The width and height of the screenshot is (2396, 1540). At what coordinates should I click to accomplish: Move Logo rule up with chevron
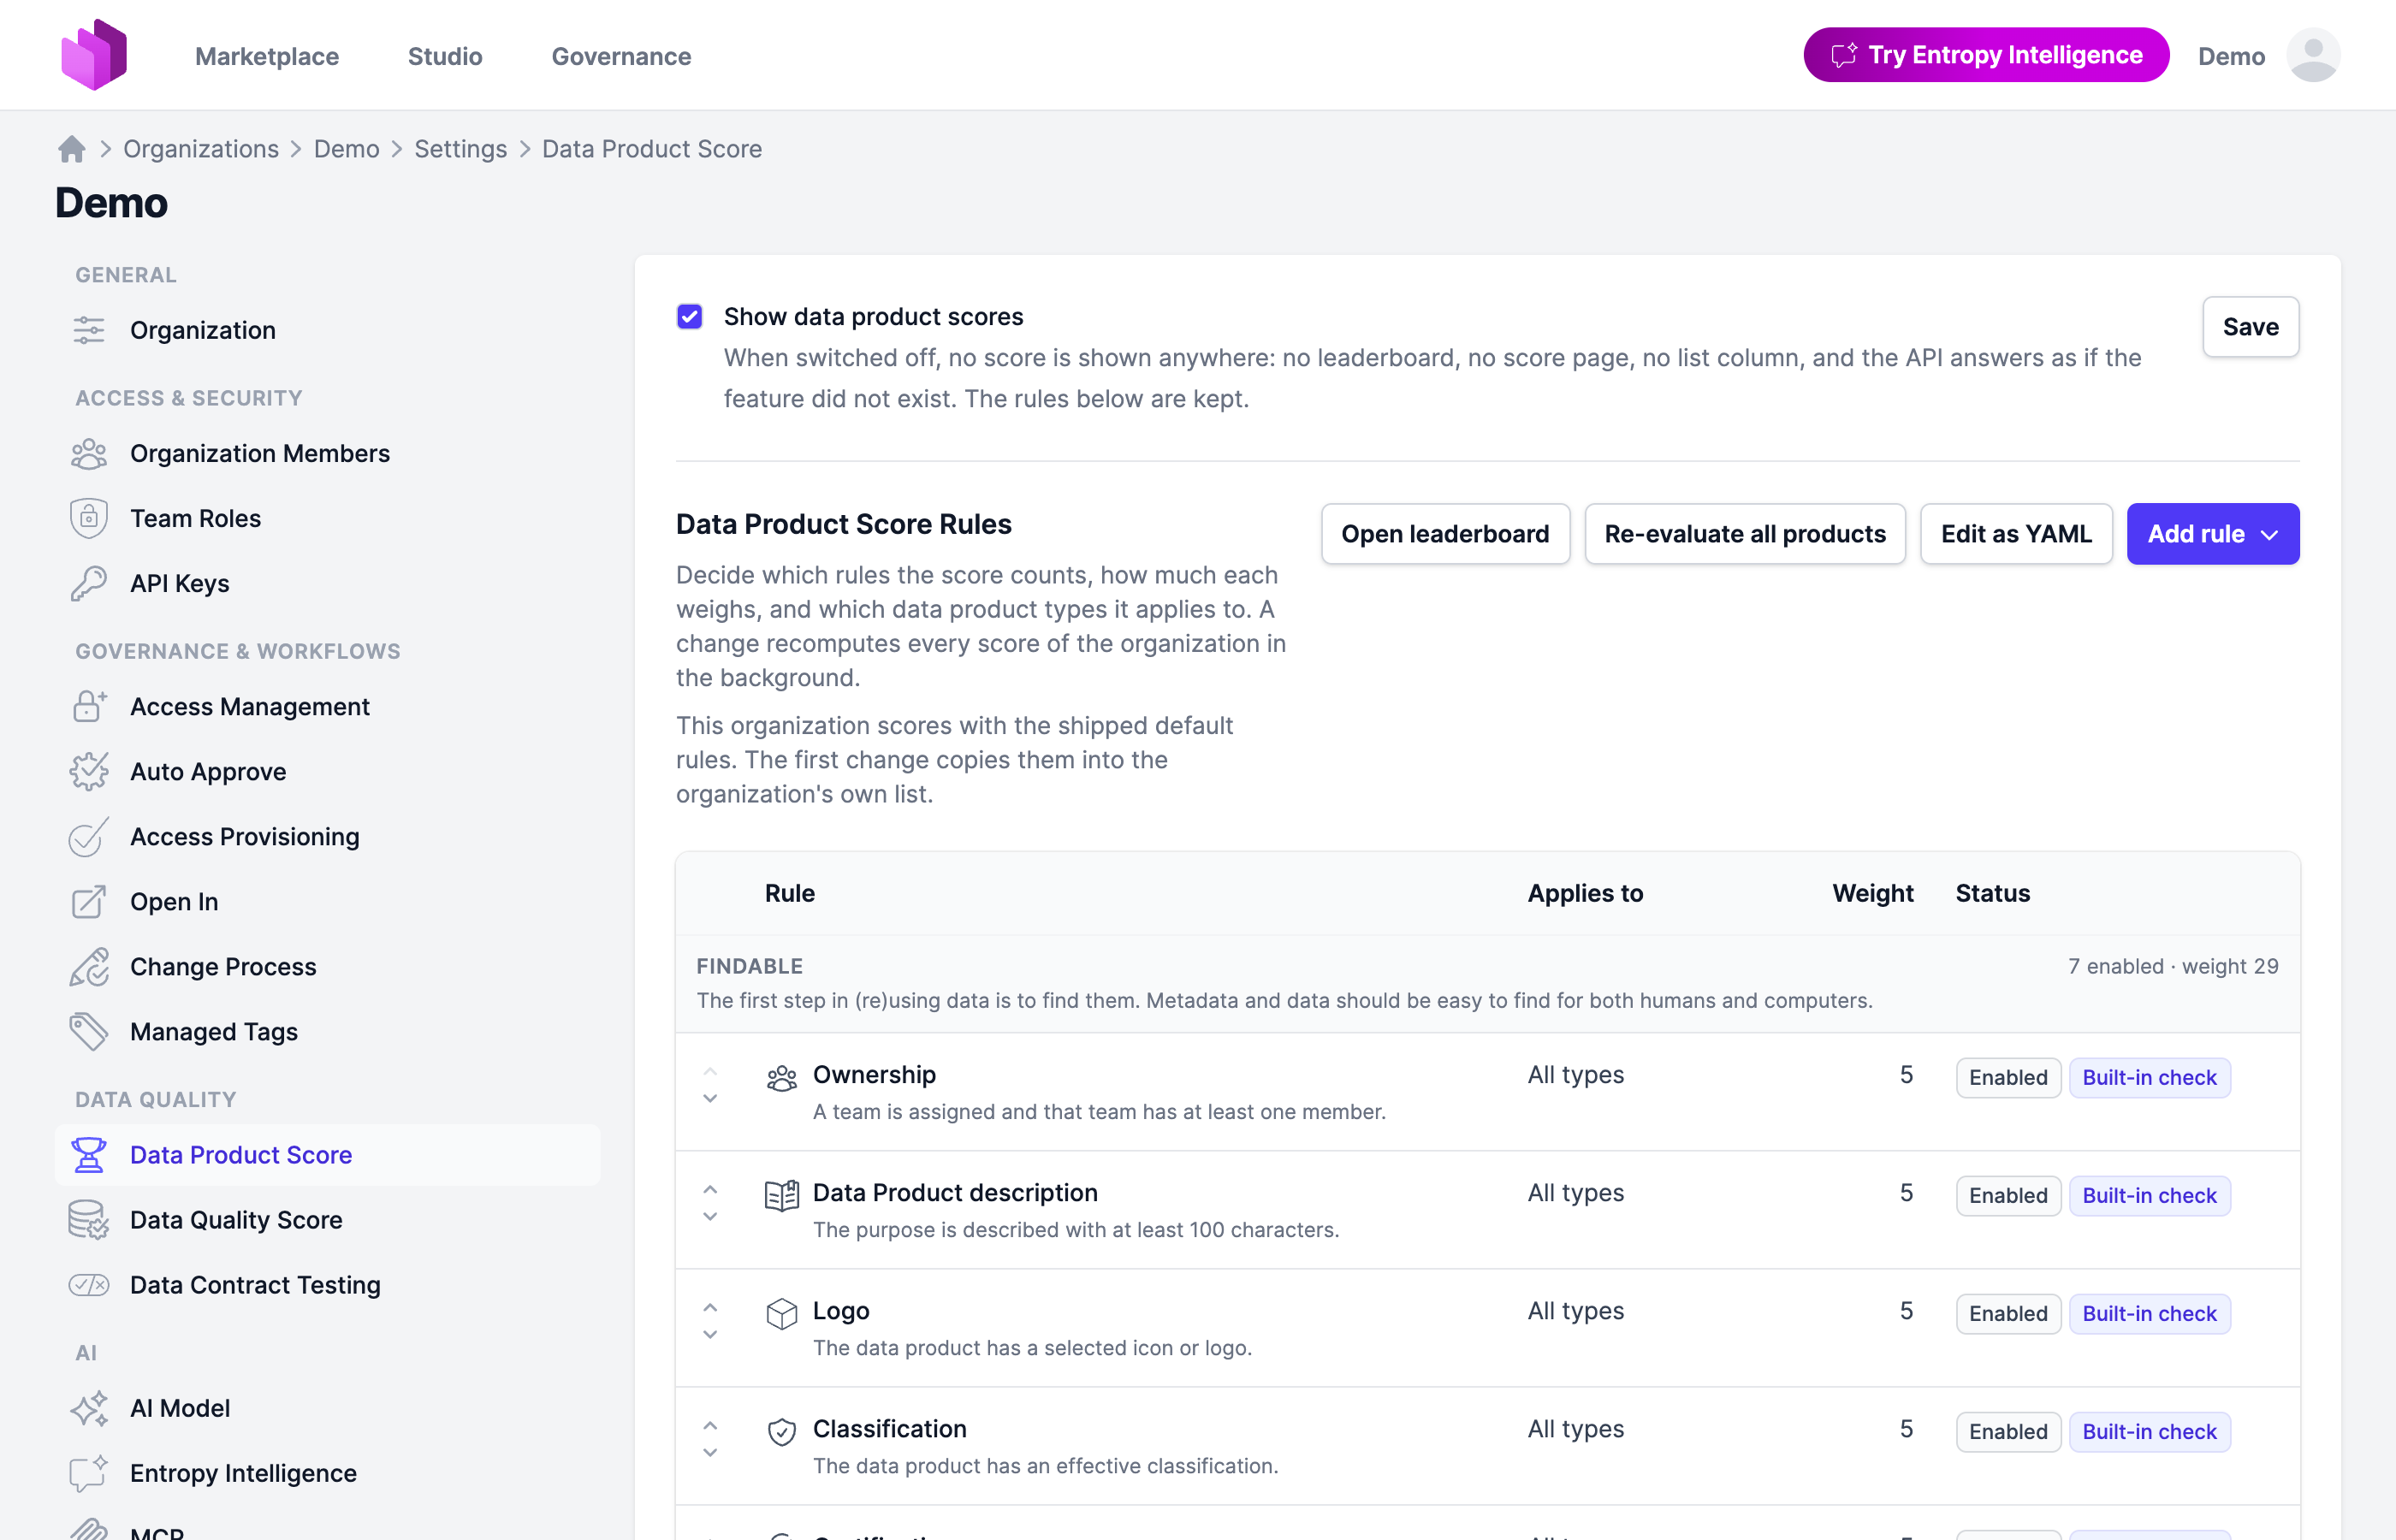(x=710, y=1308)
